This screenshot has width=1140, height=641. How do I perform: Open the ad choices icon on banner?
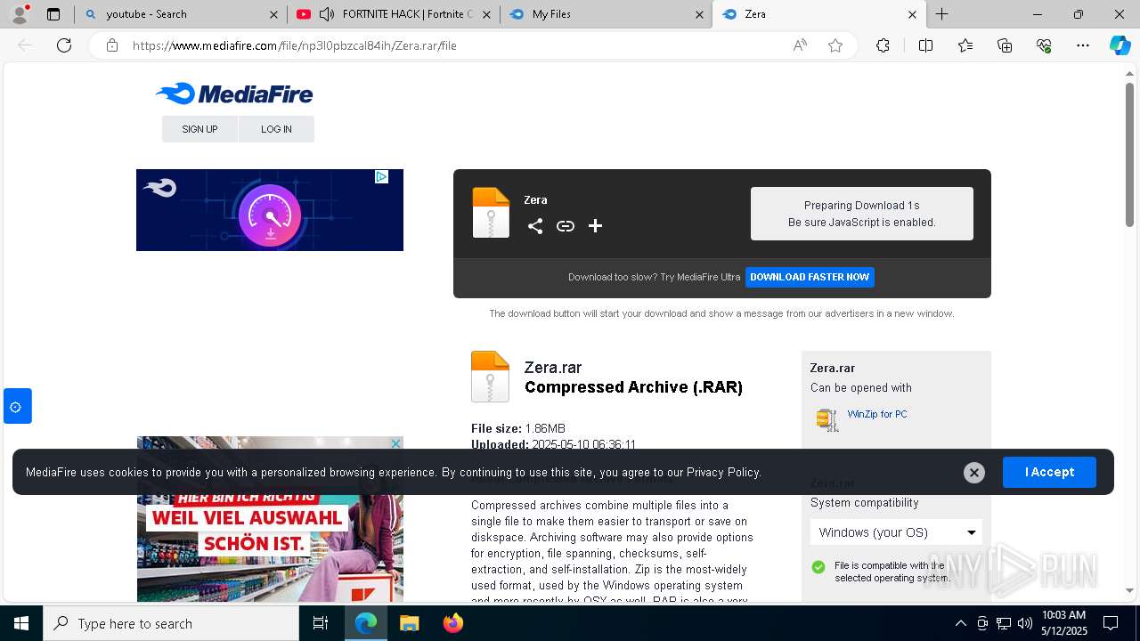pos(381,176)
